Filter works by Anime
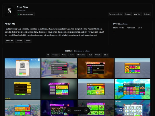155x116 pixels. point(64,55)
